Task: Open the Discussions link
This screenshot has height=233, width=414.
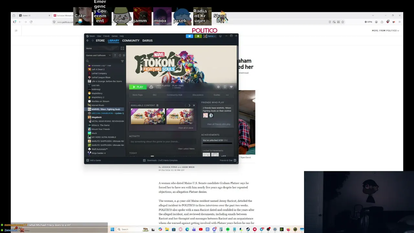Action: pyautogui.click(x=198, y=95)
